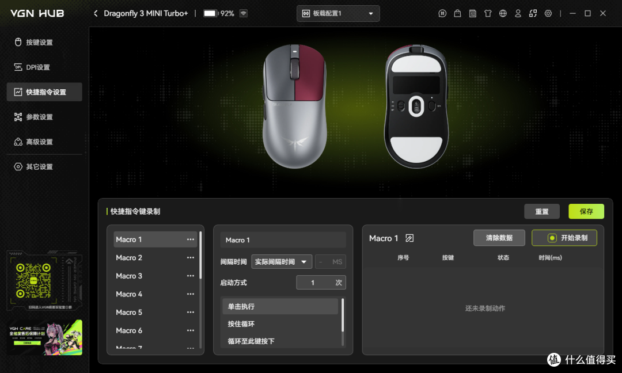The image size is (622, 373).
Task: Open the 实际间隔时间 interval dropdown
Action: 282,262
